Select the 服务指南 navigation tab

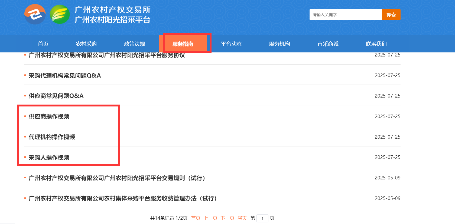[x=183, y=44]
